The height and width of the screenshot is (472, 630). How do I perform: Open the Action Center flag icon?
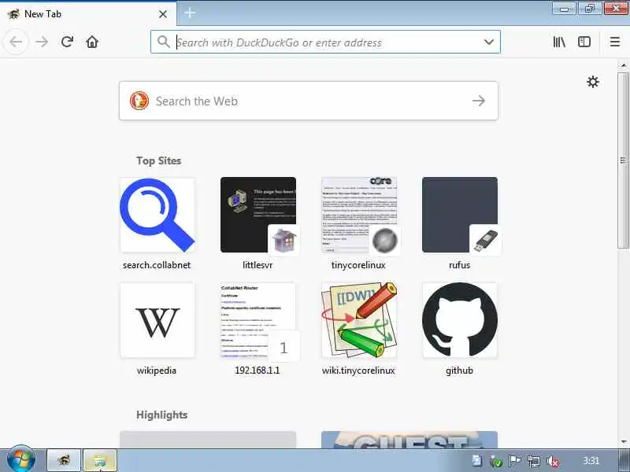click(515, 461)
